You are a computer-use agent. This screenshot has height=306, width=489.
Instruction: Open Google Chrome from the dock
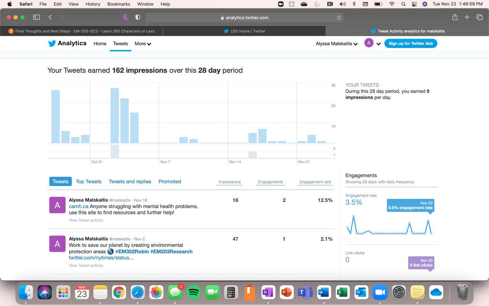coord(119,292)
